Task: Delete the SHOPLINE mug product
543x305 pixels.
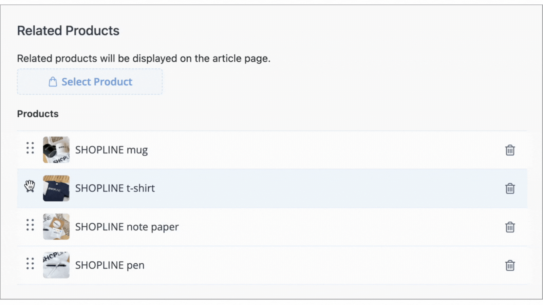Action: [510, 150]
